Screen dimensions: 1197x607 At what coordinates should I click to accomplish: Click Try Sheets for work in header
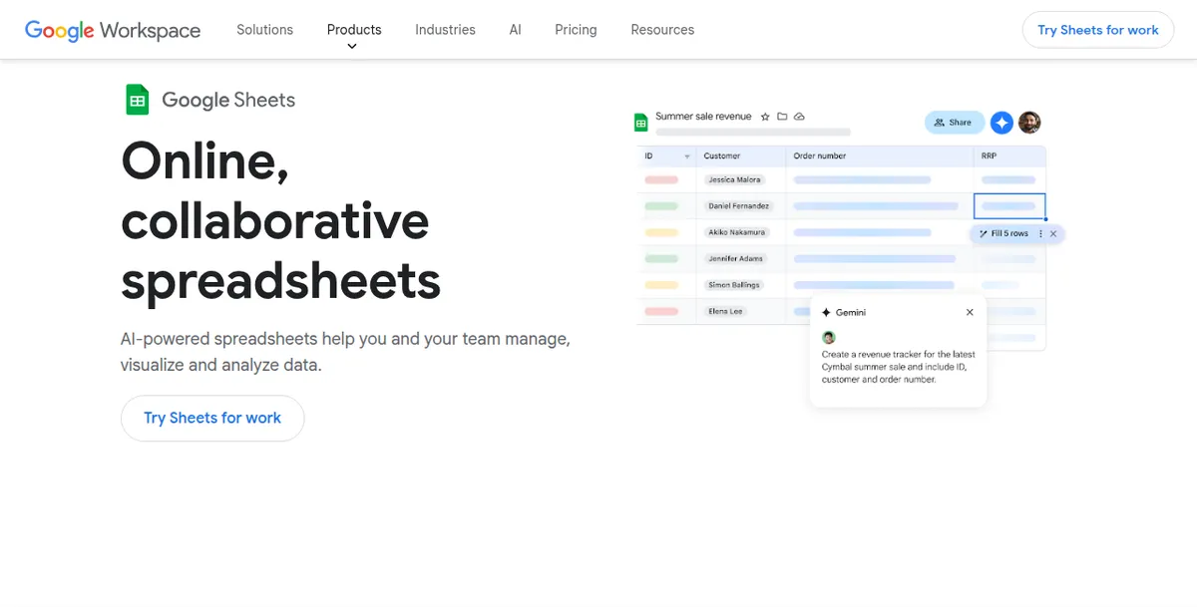(x=1098, y=30)
